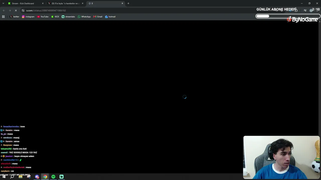Select the currently loading X tab
This screenshot has height=180, width=321.
(x=105, y=3)
